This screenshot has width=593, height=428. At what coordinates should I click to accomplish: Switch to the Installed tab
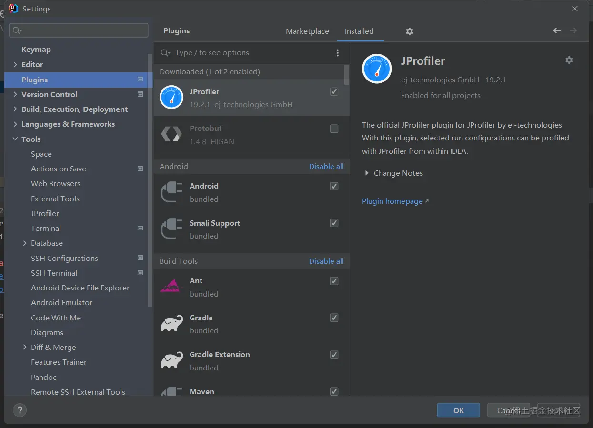tap(359, 31)
